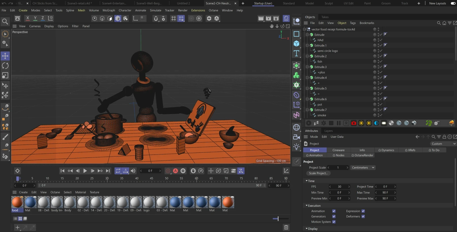Image resolution: width=457 pixels, height=232 pixels.
Task: Switch to the Cineware tab
Action: click(338, 150)
